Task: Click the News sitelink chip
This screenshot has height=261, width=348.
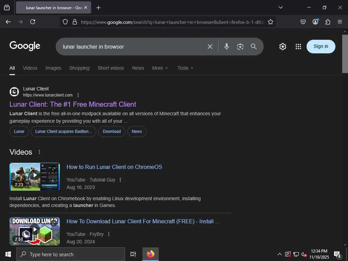Action: (x=137, y=132)
